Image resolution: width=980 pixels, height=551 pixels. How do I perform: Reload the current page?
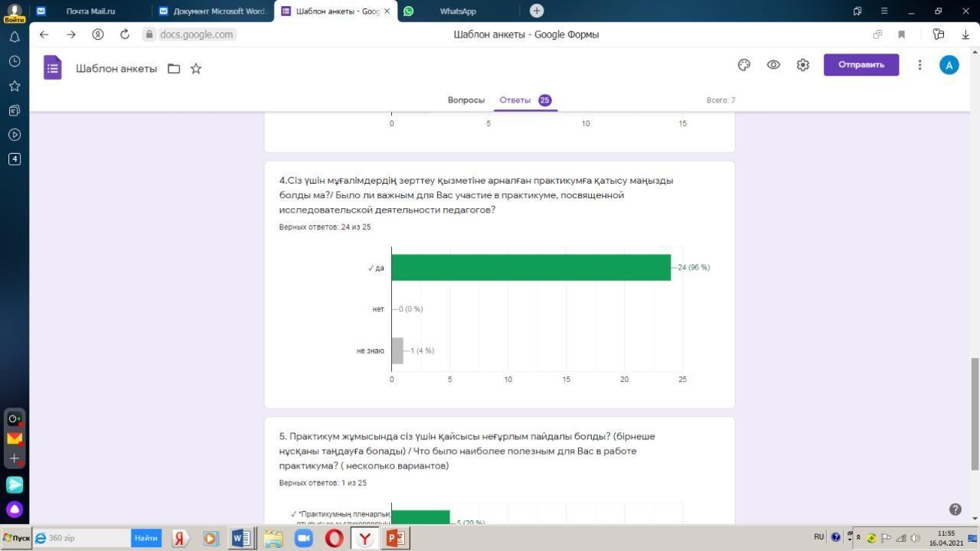tap(125, 34)
